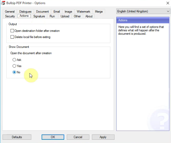Click the 'Show Document' group label

(x=19, y=47)
